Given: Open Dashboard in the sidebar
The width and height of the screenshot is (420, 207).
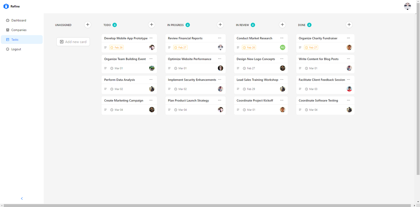Looking at the screenshot, I should pos(22,20).
